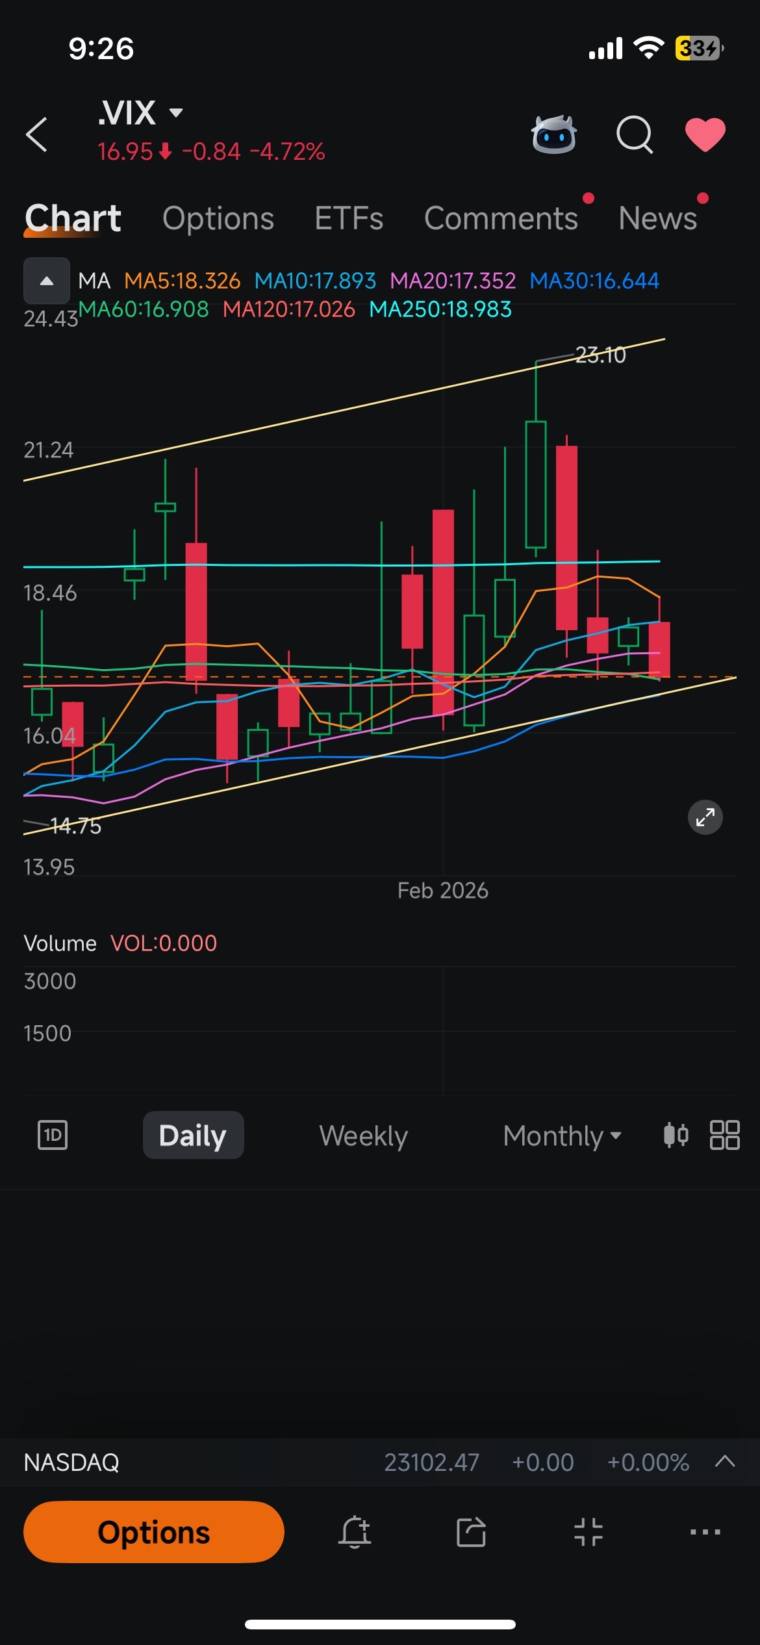Tap the 16.95 current price quote
The image size is (760, 1645).
tap(125, 152)
